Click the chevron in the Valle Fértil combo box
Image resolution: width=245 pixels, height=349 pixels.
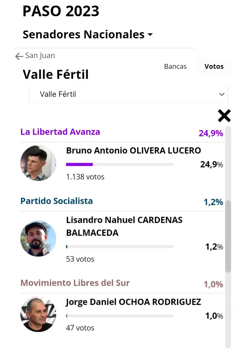pos(222,94)
